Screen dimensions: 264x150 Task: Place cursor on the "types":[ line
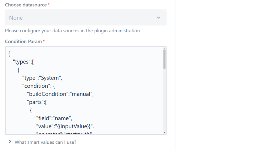23,62
